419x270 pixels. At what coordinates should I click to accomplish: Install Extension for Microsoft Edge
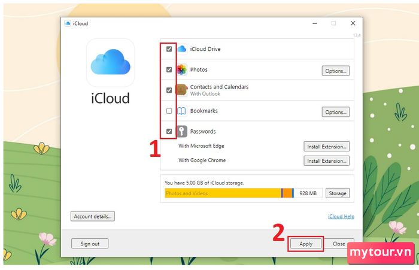[327, 147]
